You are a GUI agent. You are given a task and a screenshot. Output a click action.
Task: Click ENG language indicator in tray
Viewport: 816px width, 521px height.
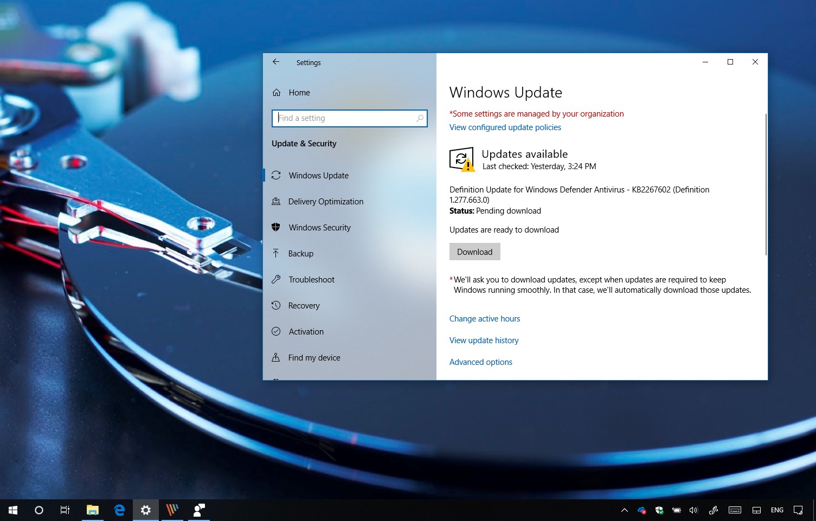777,510
